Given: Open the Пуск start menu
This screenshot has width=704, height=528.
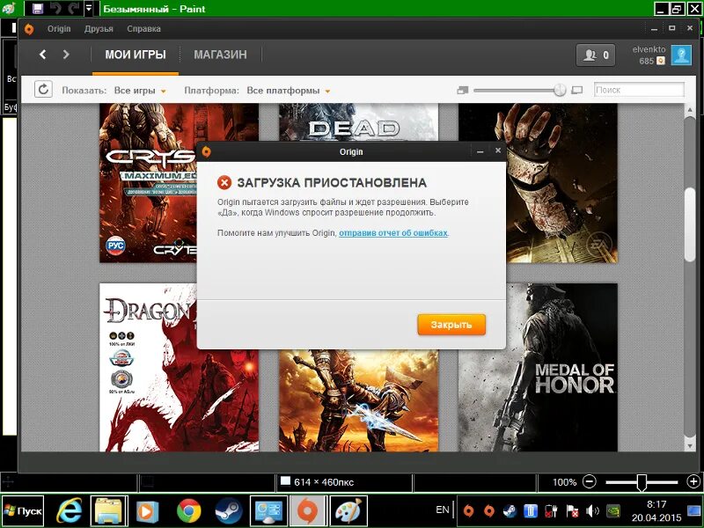Looking at the screenshot, I should click(23, 511).
